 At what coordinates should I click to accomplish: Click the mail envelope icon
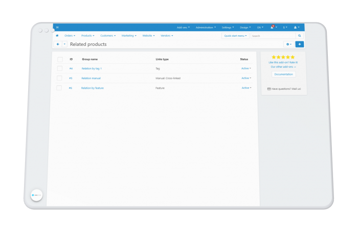pyautogui.click(x=269, y=89)
